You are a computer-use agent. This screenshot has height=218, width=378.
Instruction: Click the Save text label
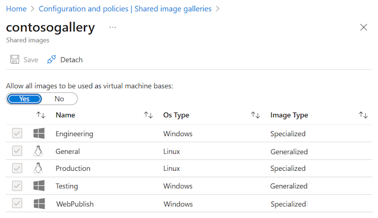coord(31,60)
